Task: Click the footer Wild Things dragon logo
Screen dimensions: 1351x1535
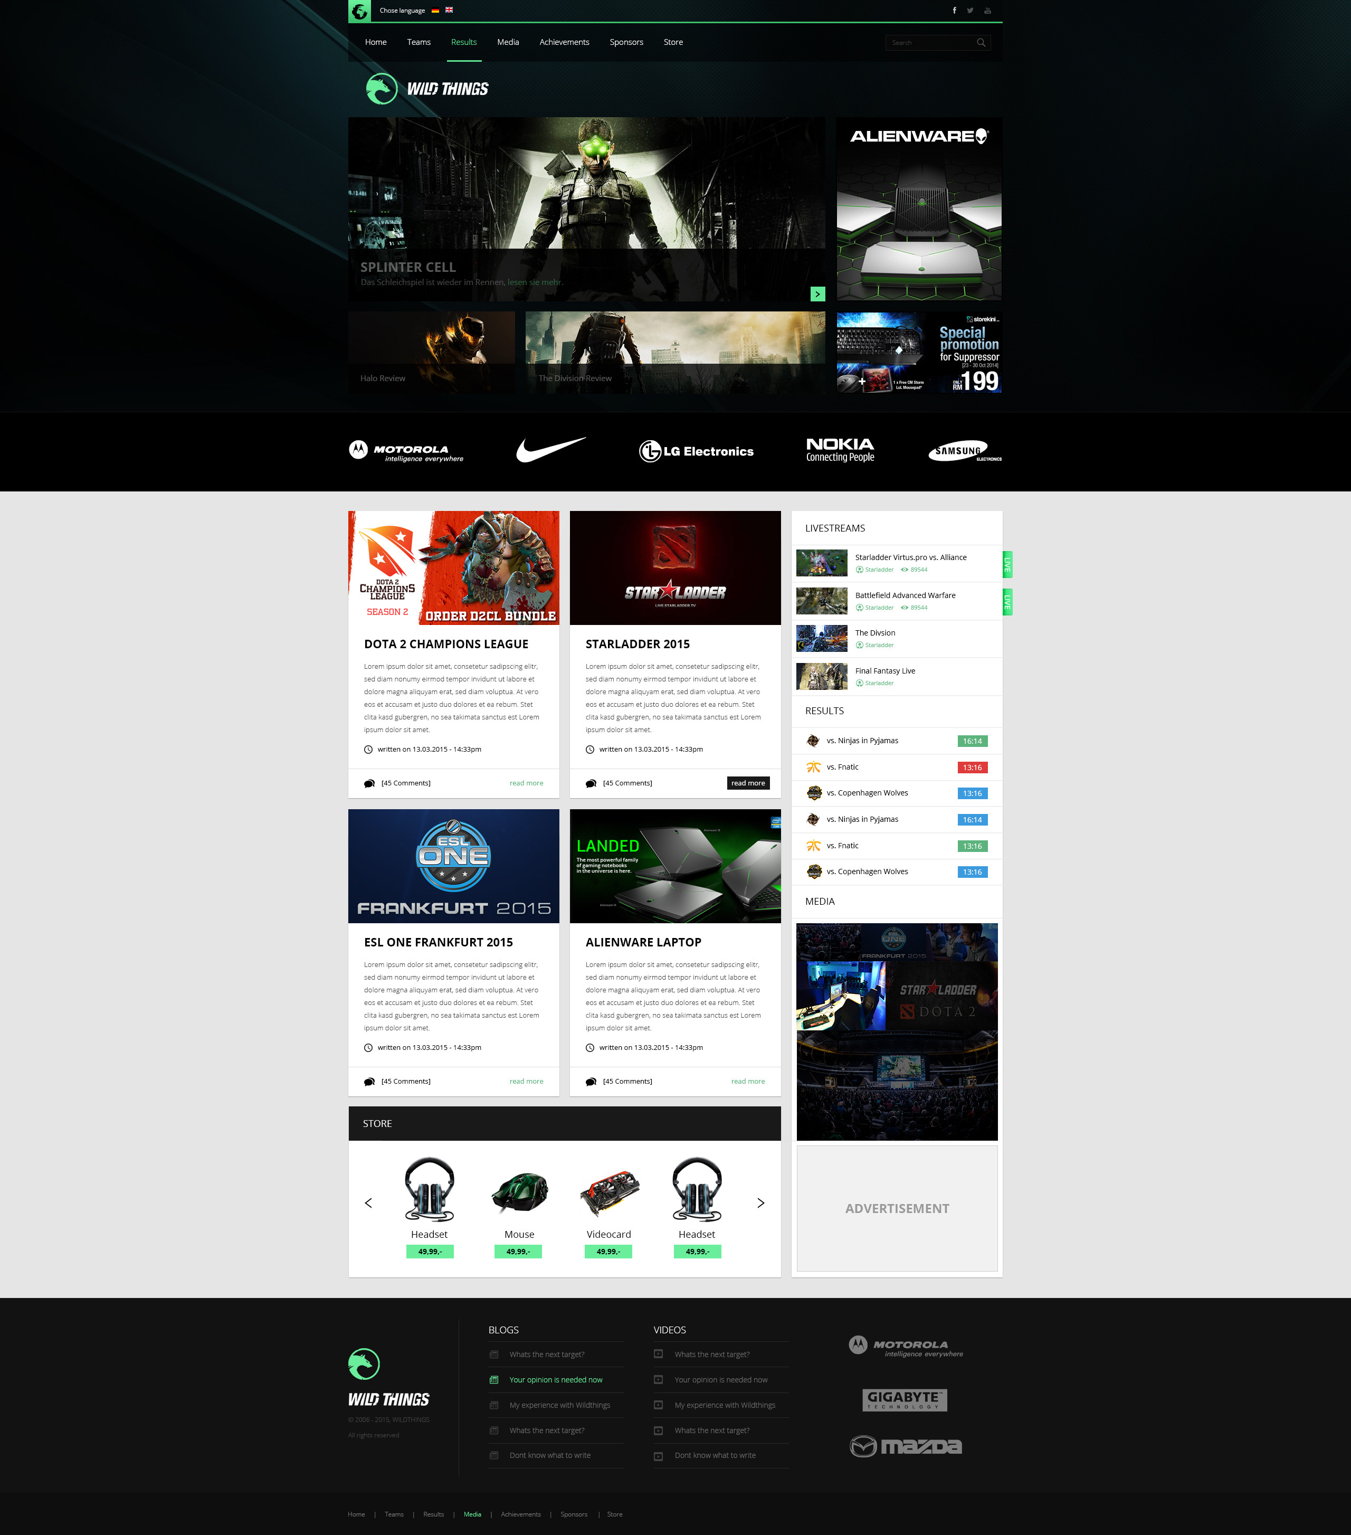Action: tap(364, 1364)
